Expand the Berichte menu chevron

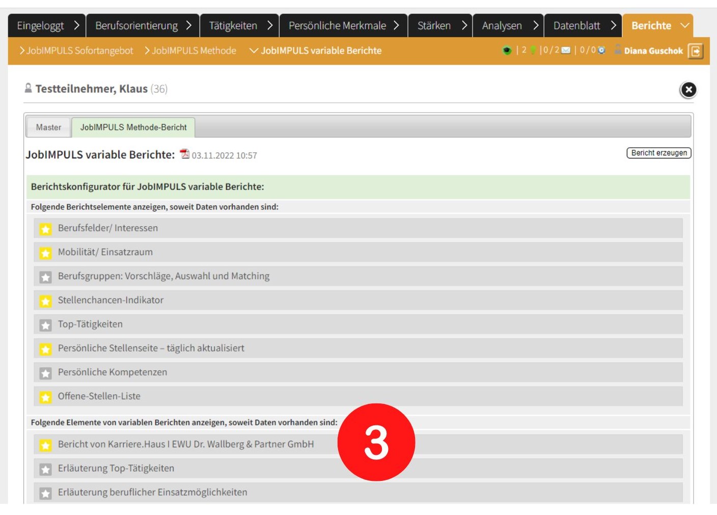pos(685,25)
